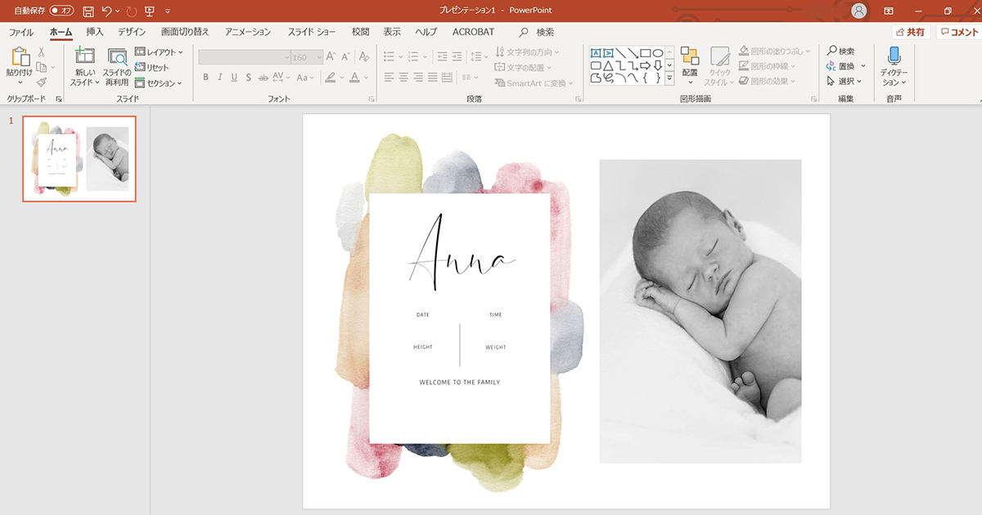
Task: Click the Save icon in title bar
Action: (x=88, y=11)
